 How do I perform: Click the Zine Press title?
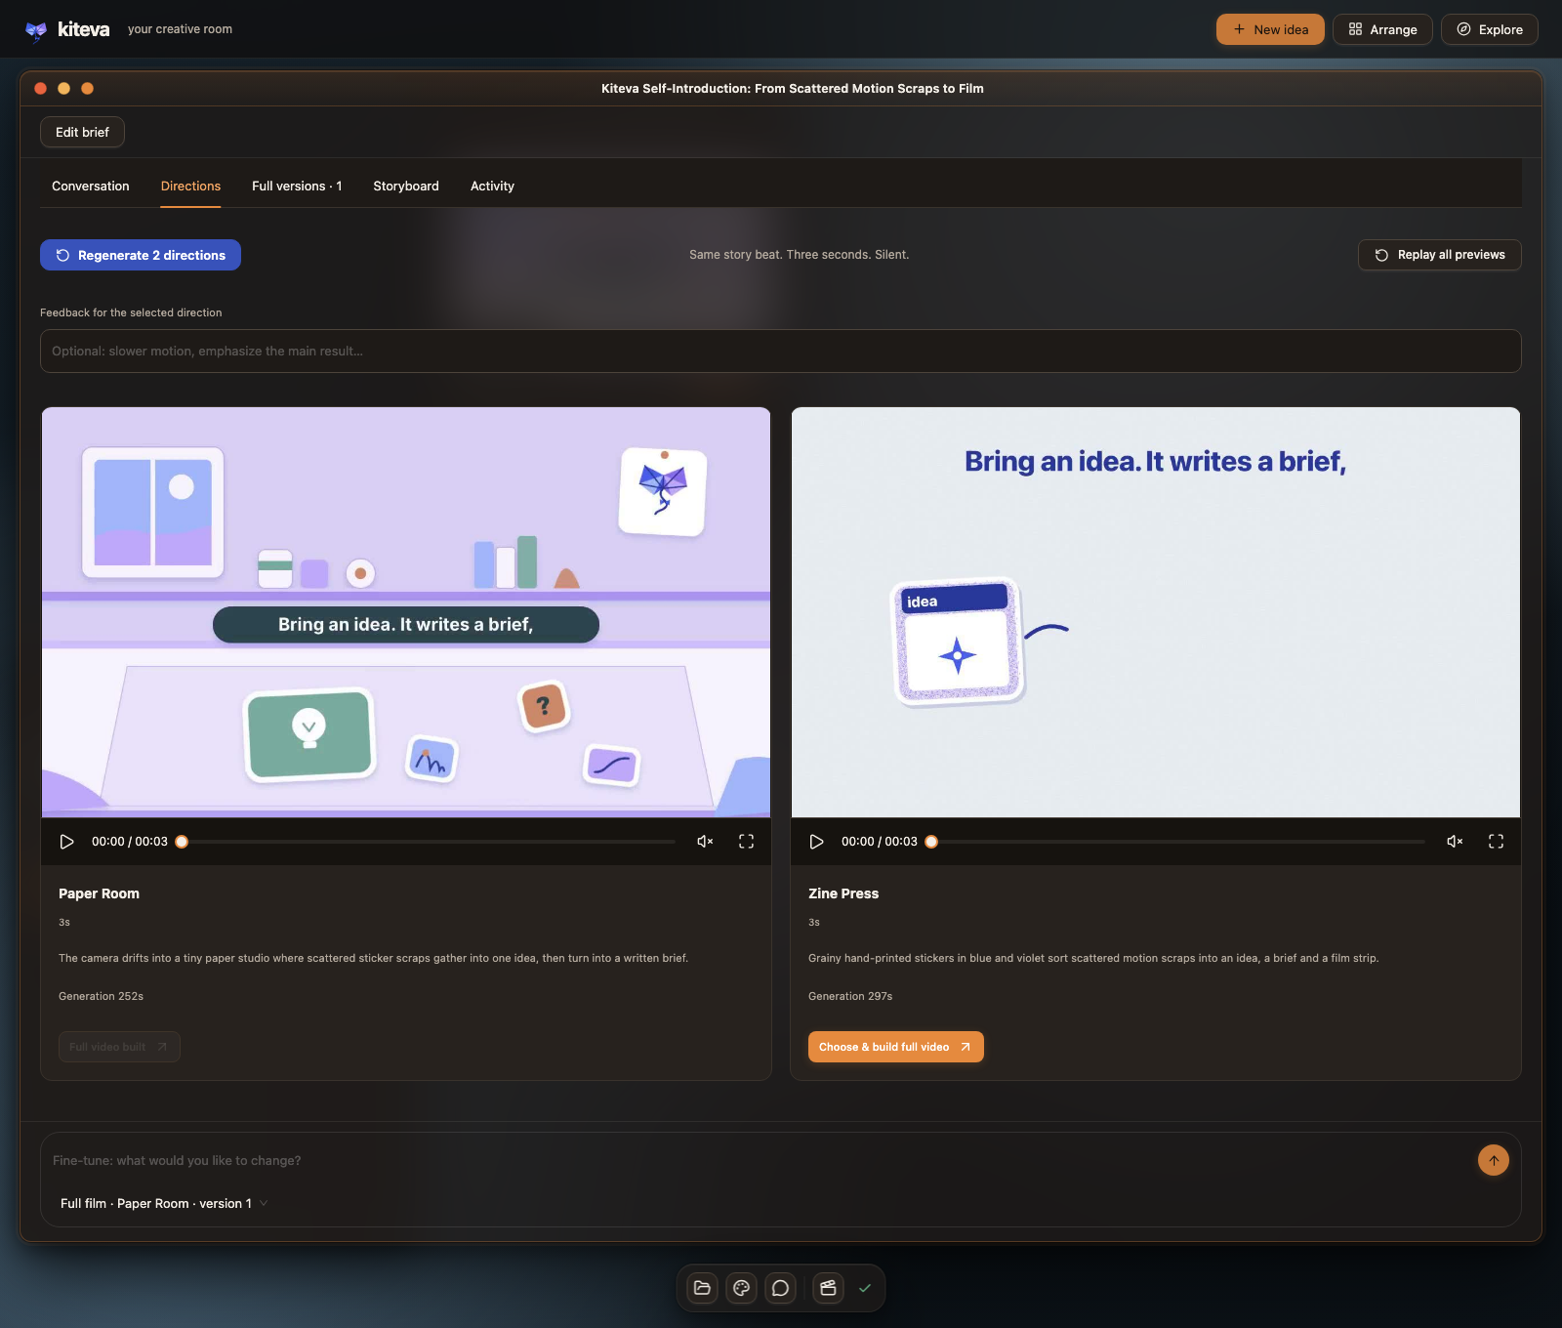click(x=843, y=893)
